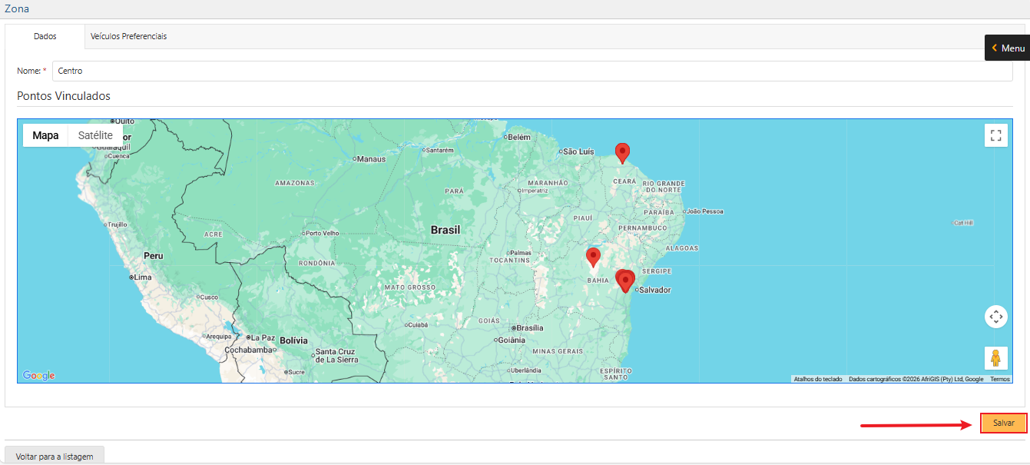Open the Dados tab
The width and height of the screenshot is (1030, 465).
(45, 36)
